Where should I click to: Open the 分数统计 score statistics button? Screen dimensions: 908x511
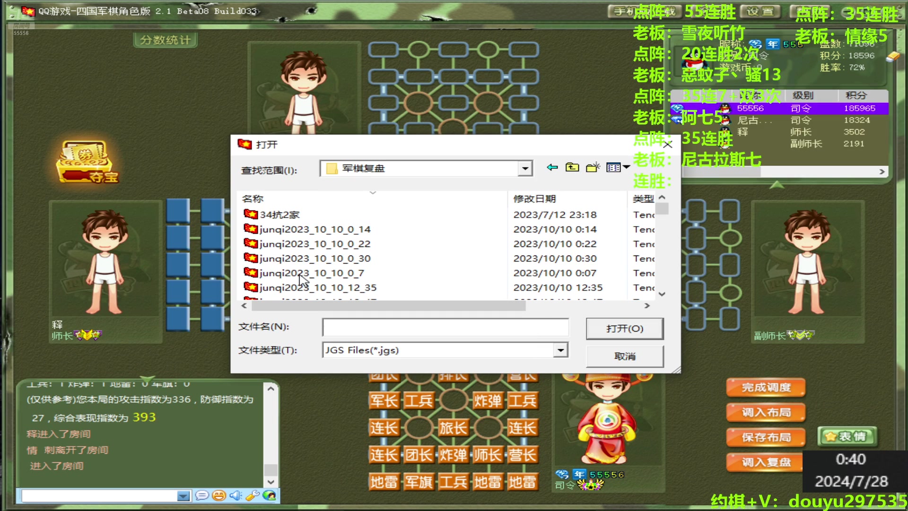click(165, 40)
